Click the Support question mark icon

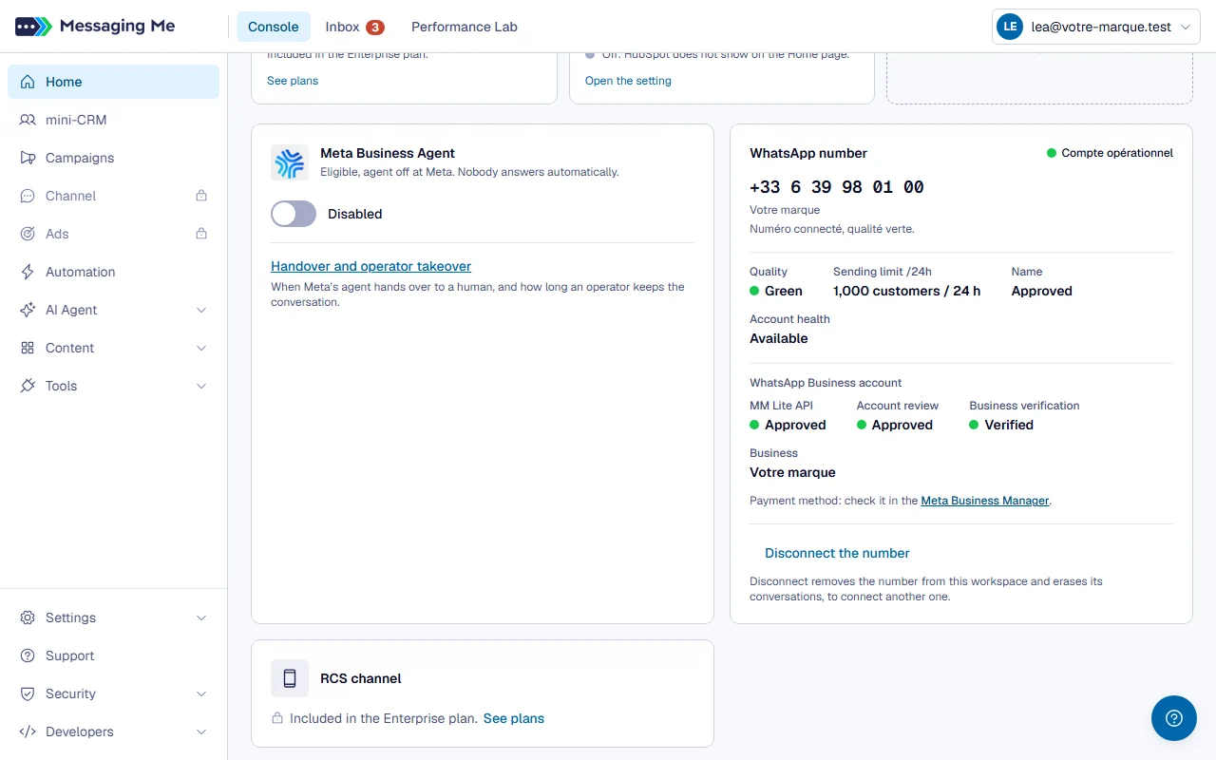28,655
